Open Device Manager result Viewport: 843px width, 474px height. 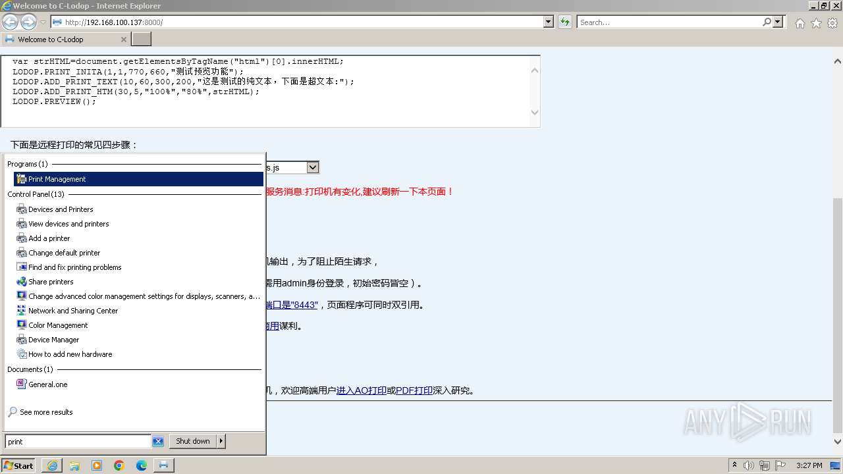[x=53, y=340]
